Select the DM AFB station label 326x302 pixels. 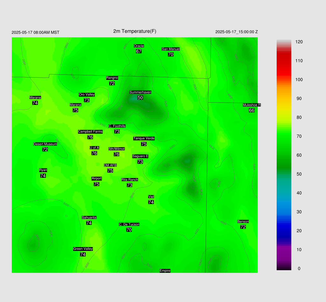click(x=110, y=165)
